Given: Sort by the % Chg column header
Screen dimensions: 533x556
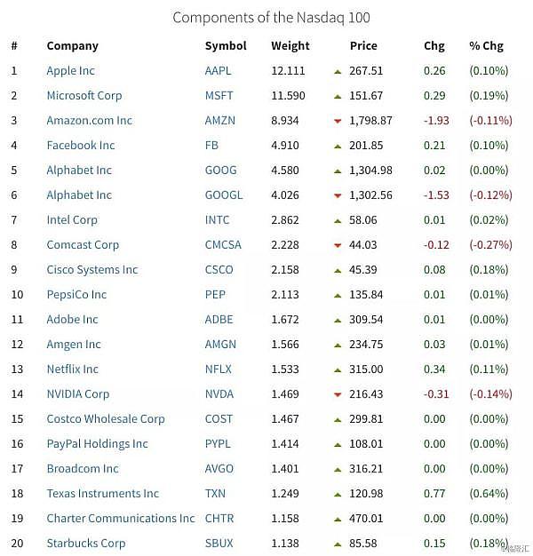Looking at the screenshot, I should click(486, 46).
